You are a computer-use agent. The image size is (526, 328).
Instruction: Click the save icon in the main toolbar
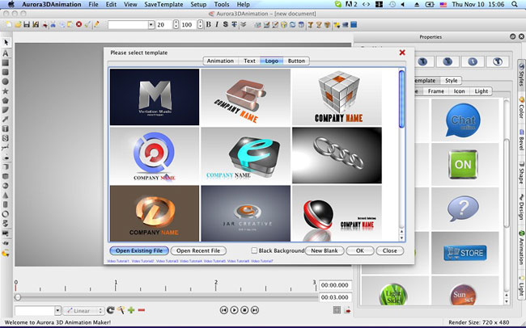click(27, 25)
